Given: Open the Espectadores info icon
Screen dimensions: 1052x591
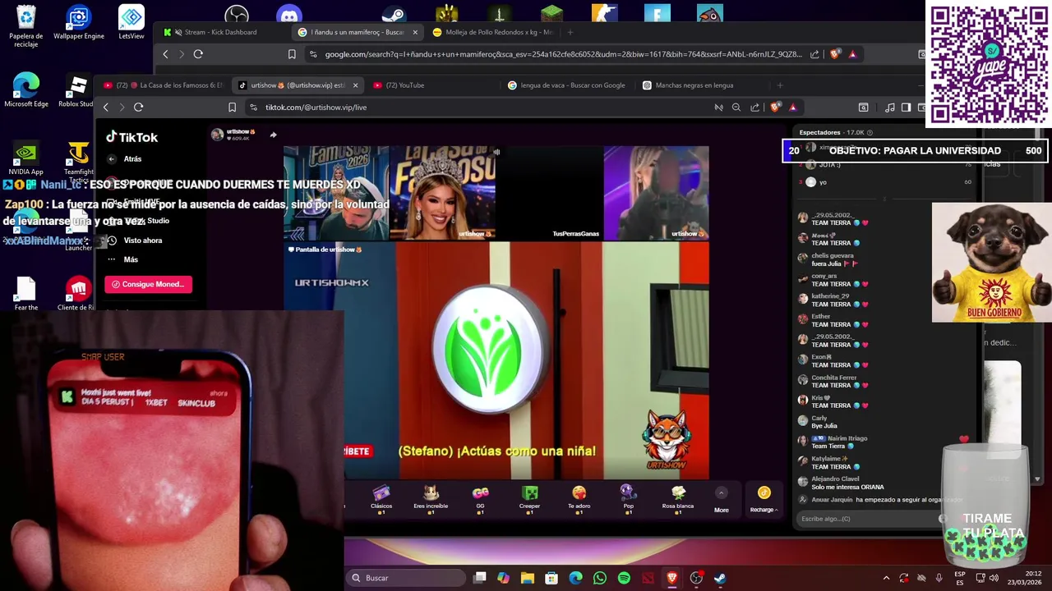Looking at the screenshot, I should point(870,132).
